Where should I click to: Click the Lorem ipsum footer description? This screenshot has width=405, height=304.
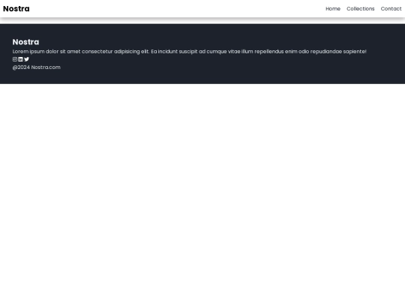point(189,52)
